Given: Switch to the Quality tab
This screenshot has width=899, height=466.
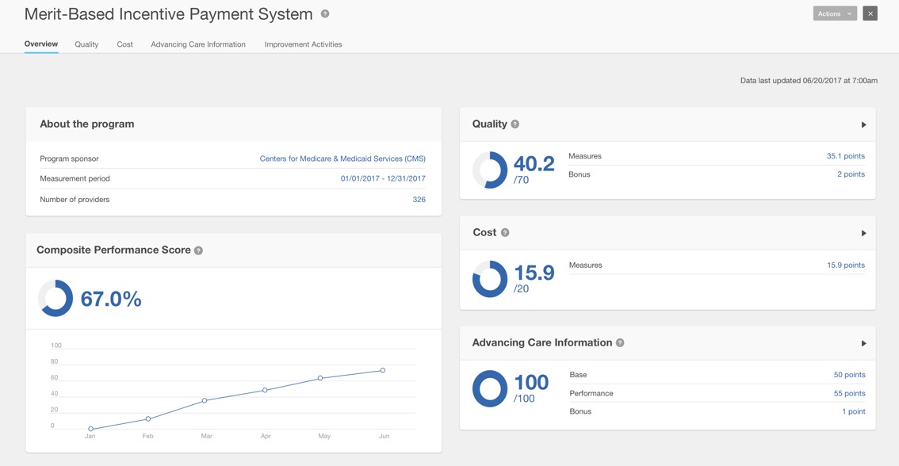Looking at the screenshot, I should point(86,44).
